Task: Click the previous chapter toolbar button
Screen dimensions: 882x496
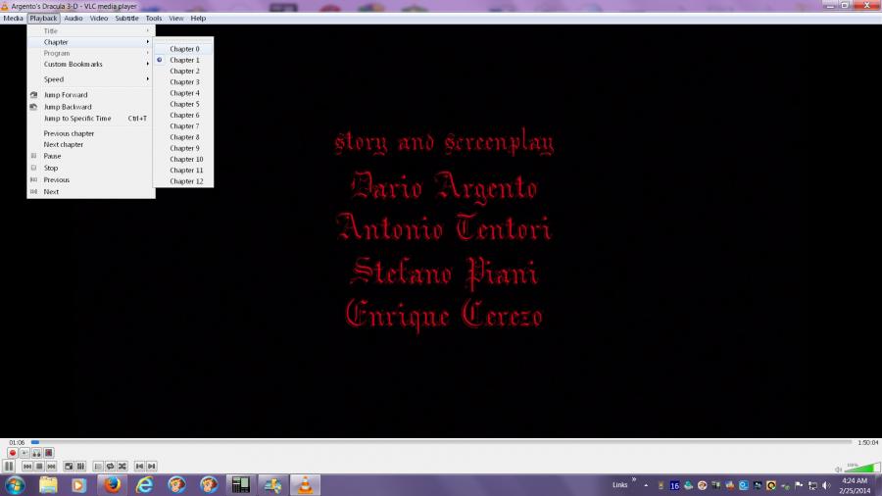Action: [x=139, y=467]
